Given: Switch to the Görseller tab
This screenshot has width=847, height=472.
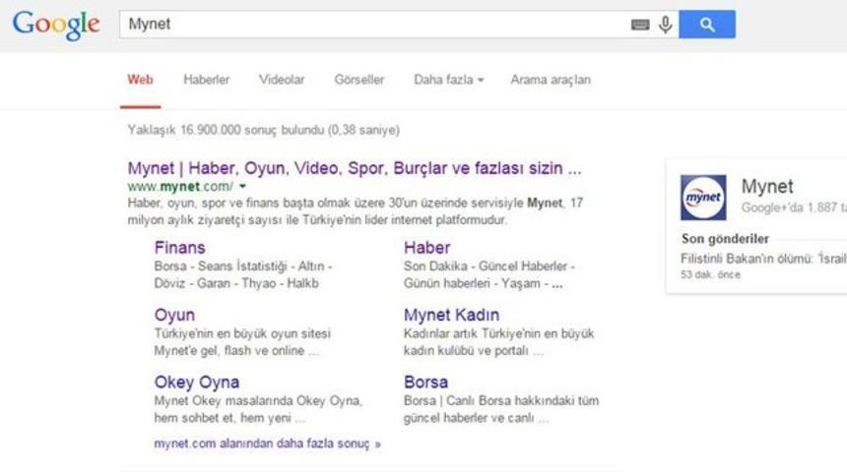Looking at the screenshot, I should [x=359, y=80].
